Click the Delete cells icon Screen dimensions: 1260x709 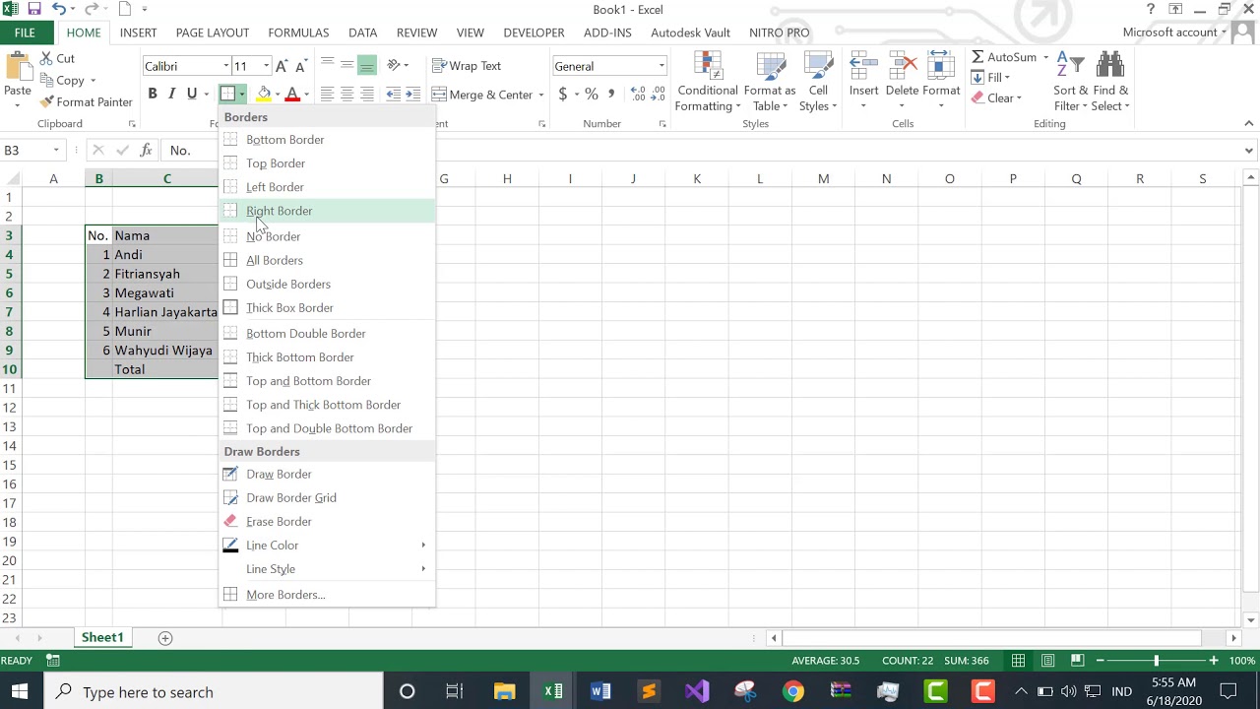[x=902, y=66]
